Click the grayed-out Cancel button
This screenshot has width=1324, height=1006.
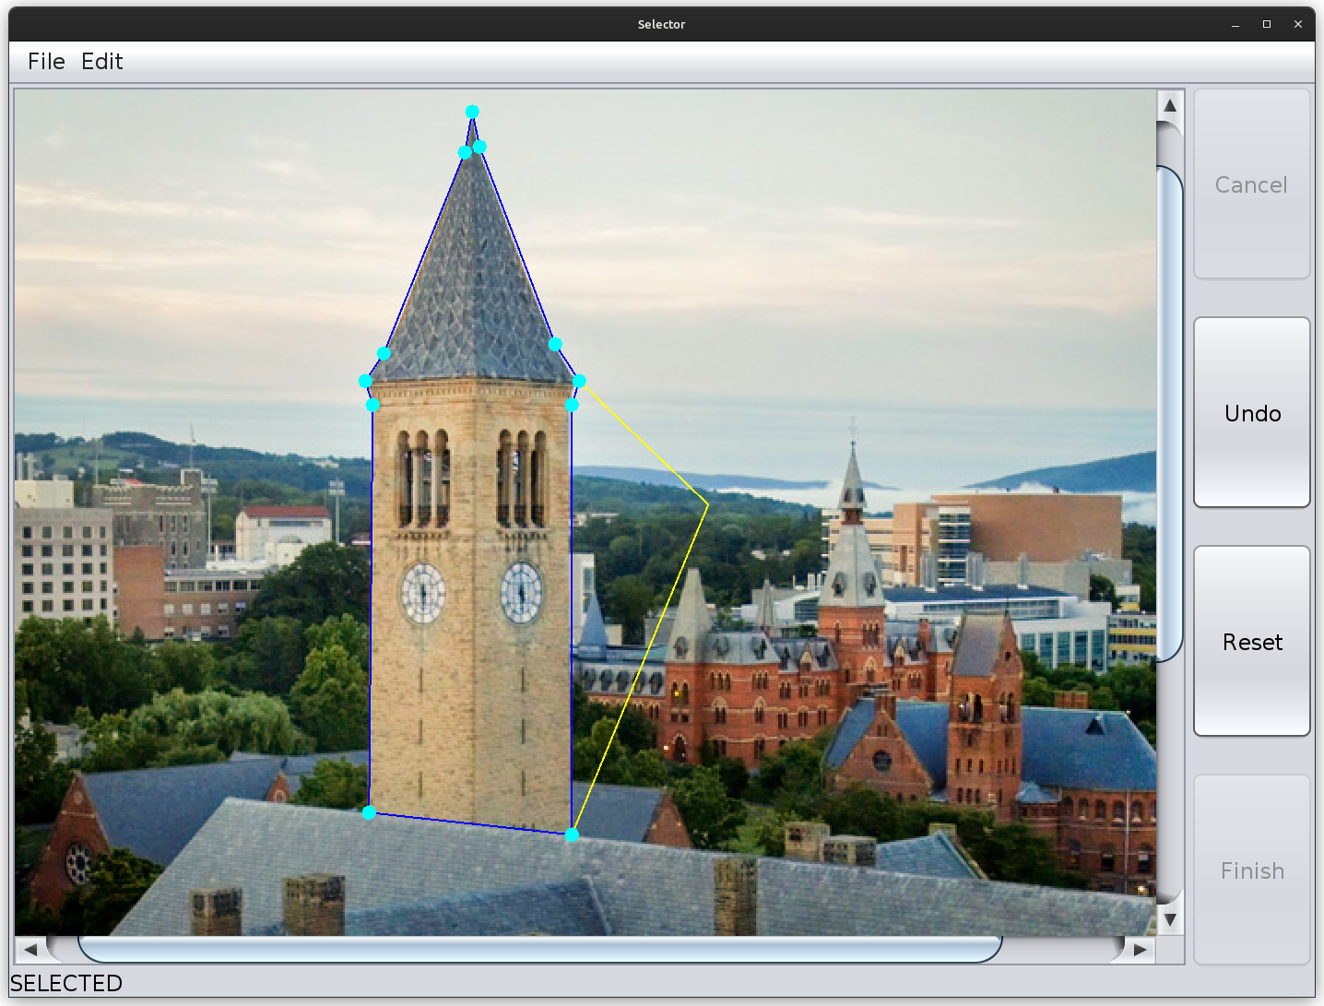coord(1251,184)
